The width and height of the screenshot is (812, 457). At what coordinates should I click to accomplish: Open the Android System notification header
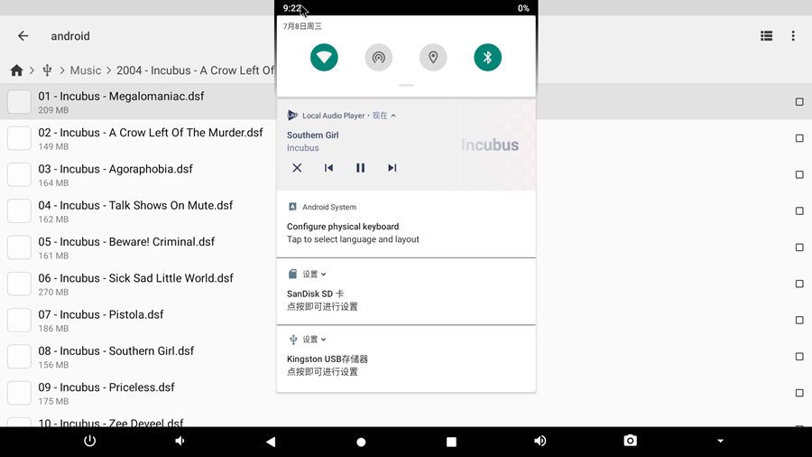(x=321, y=207)
